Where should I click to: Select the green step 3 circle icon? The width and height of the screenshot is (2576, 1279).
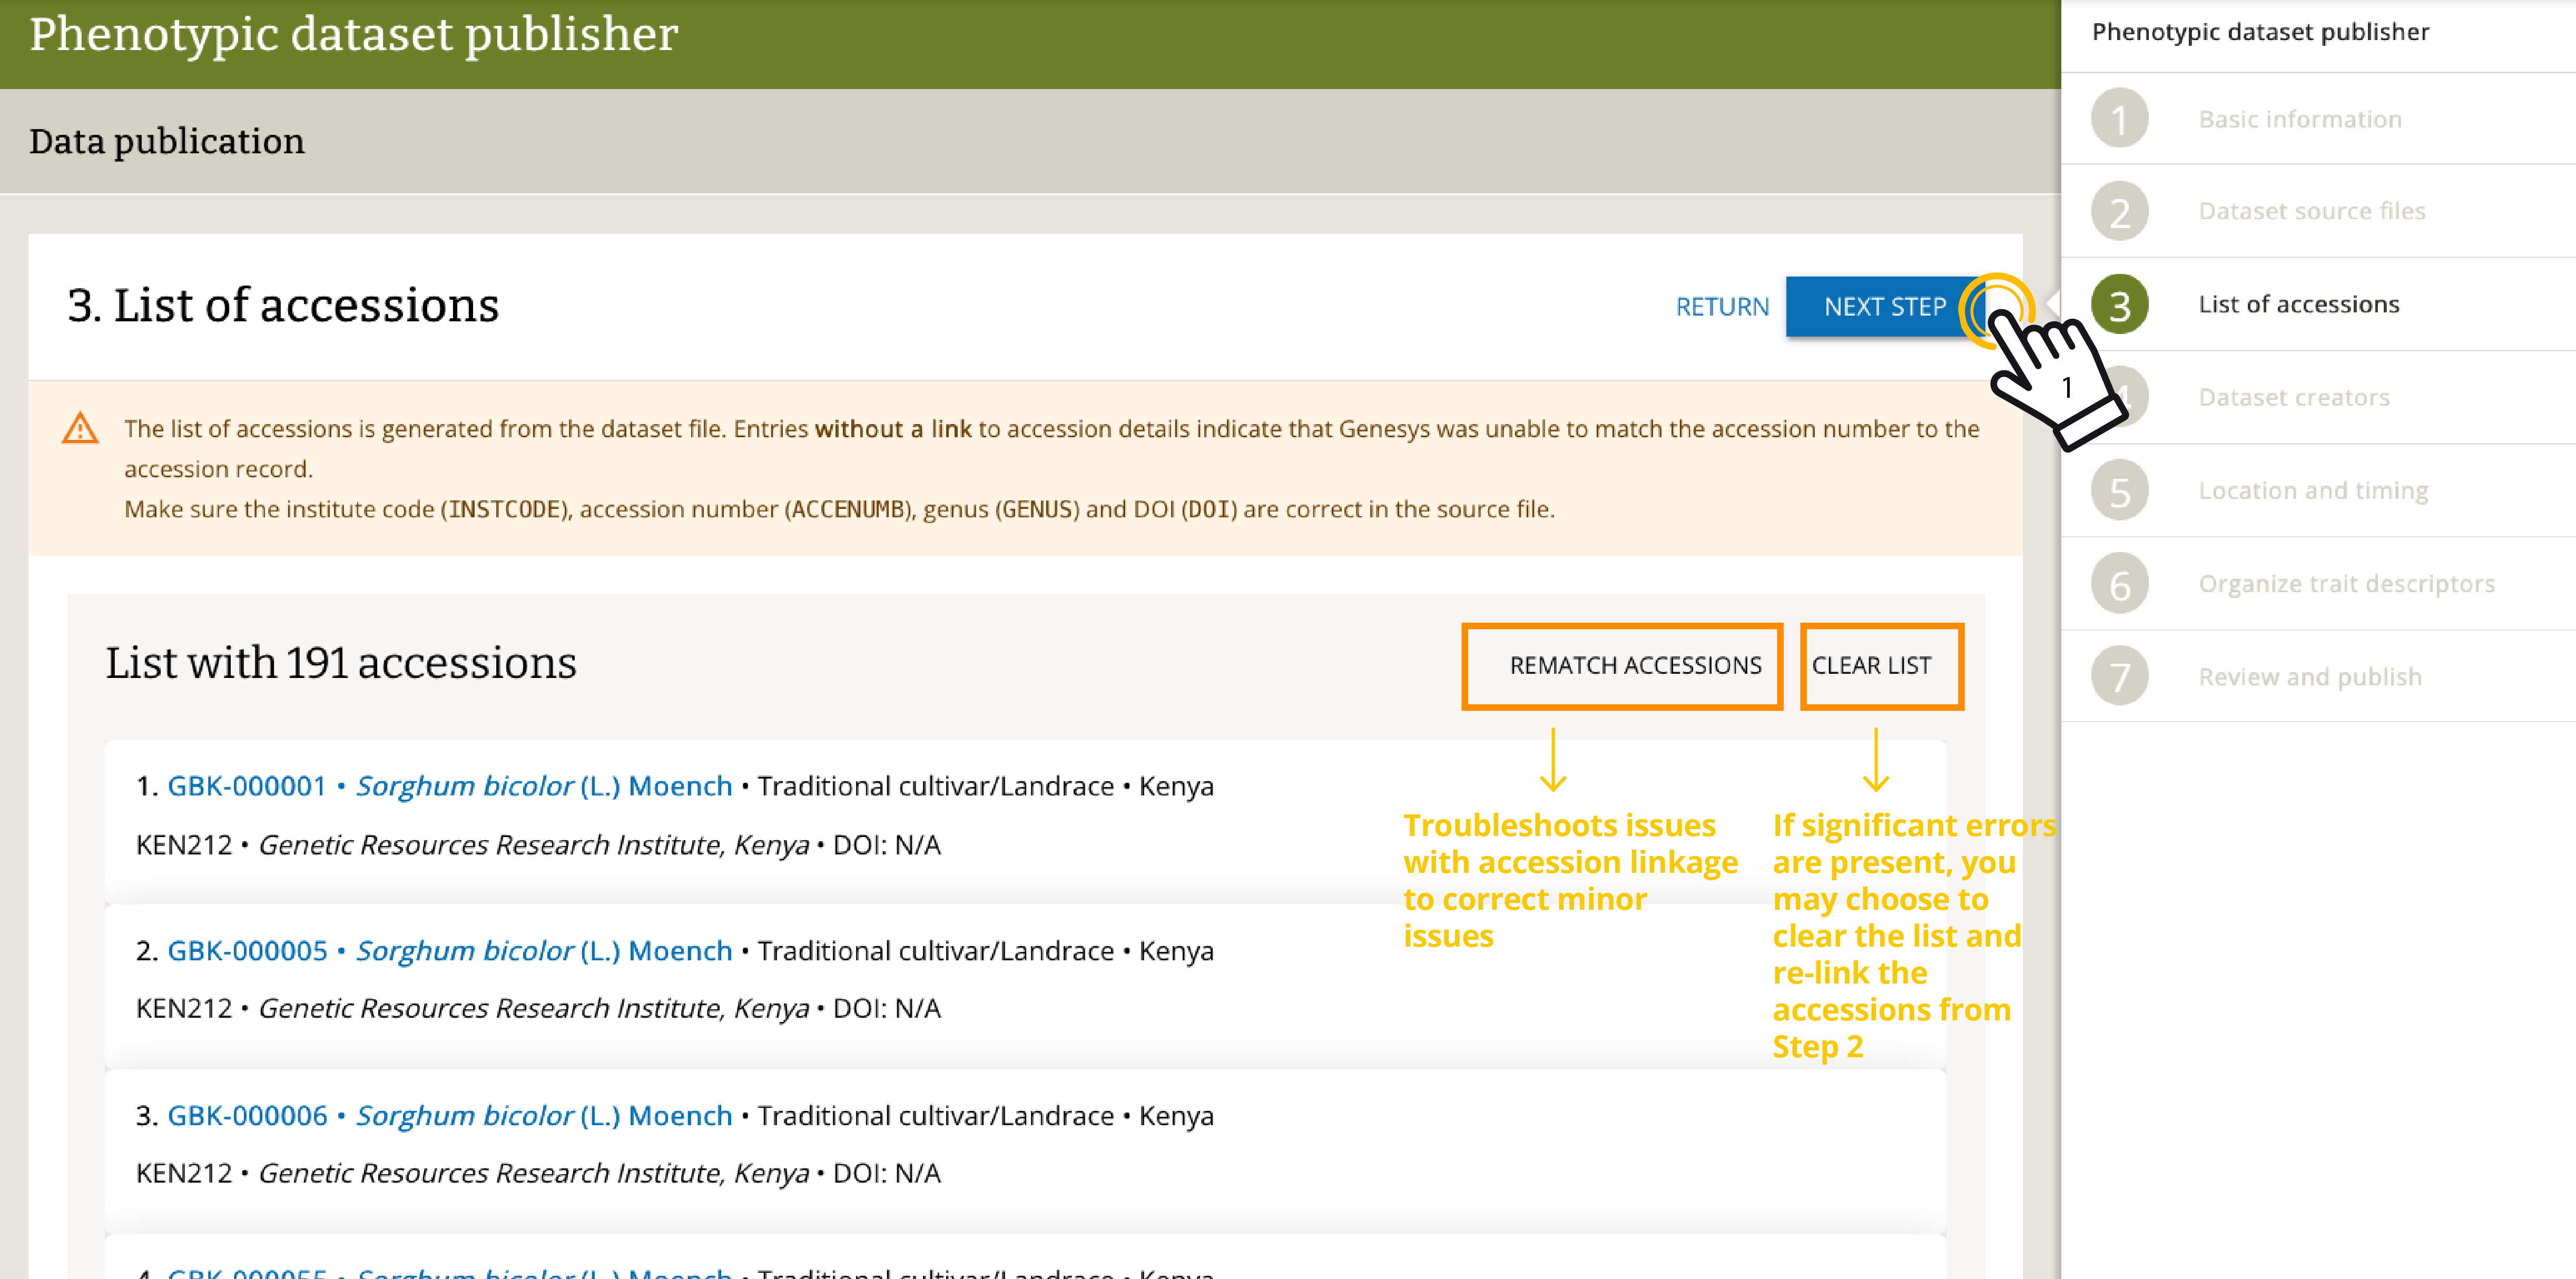tap(2119, 304)
